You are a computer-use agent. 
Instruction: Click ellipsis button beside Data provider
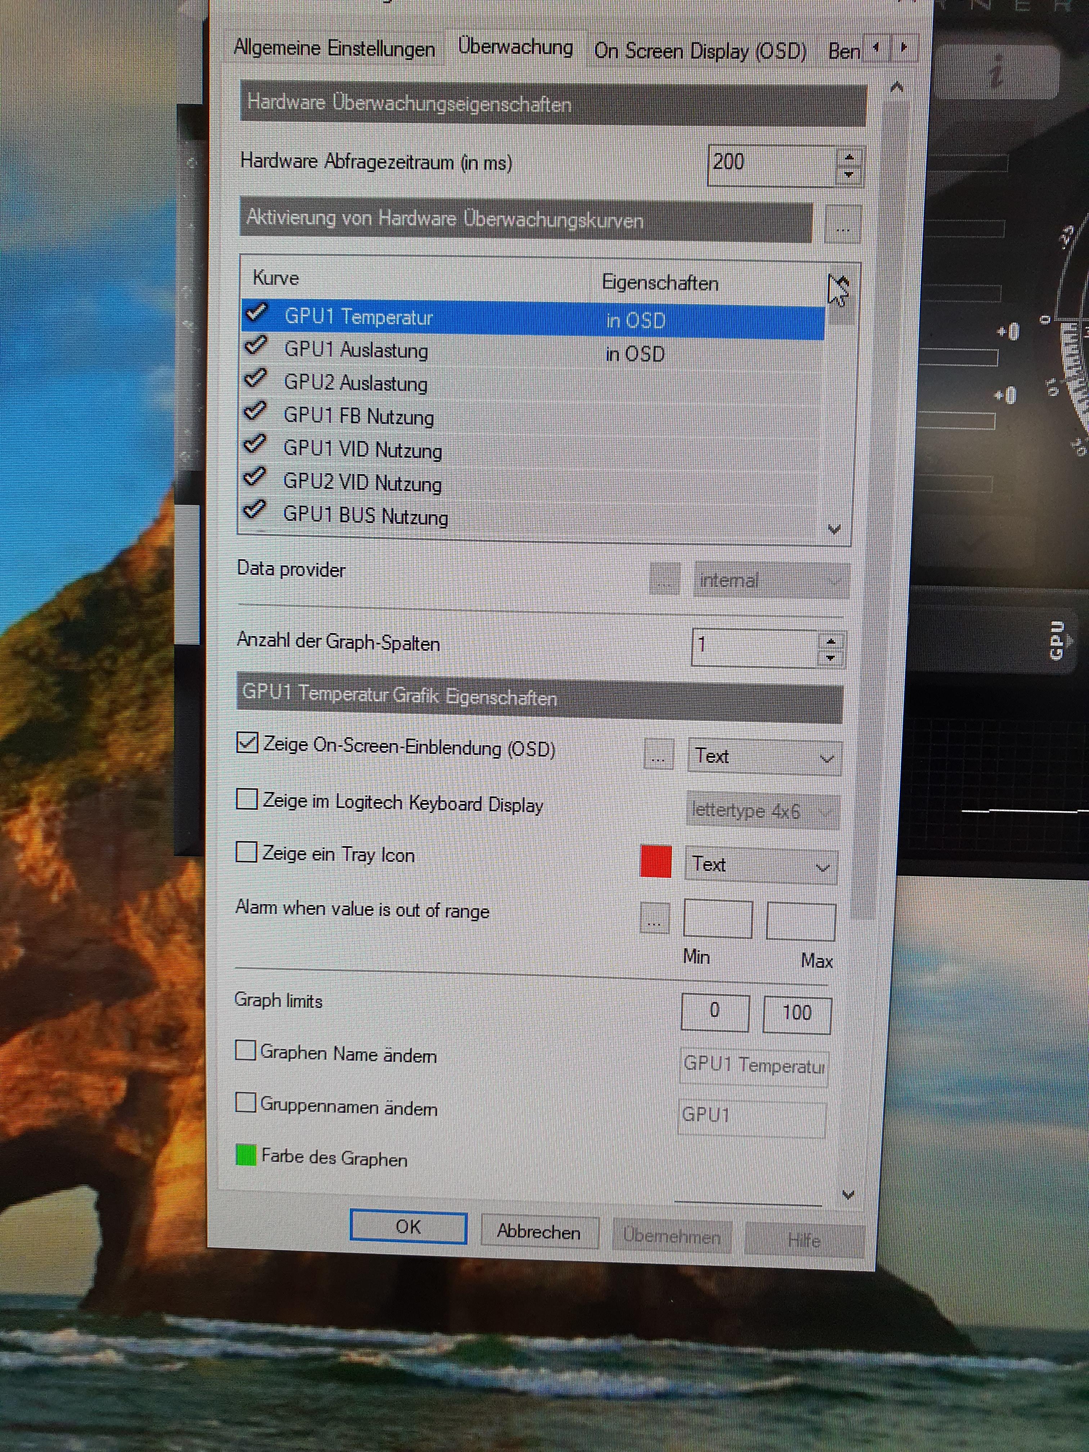pos(664,579)
